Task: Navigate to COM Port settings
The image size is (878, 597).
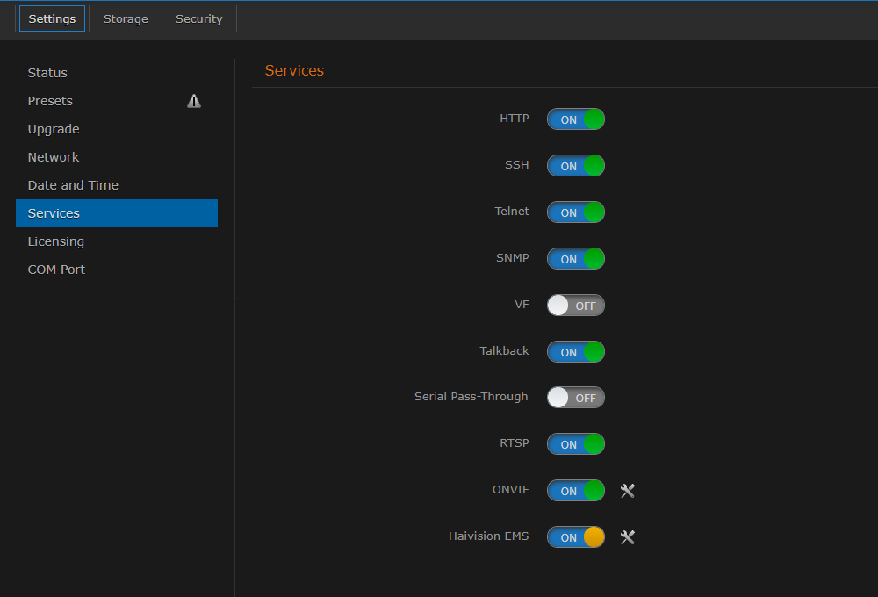Action: 56,269
